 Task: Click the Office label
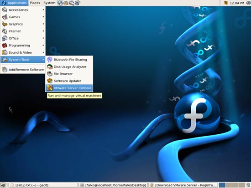[x=14, y=38]
